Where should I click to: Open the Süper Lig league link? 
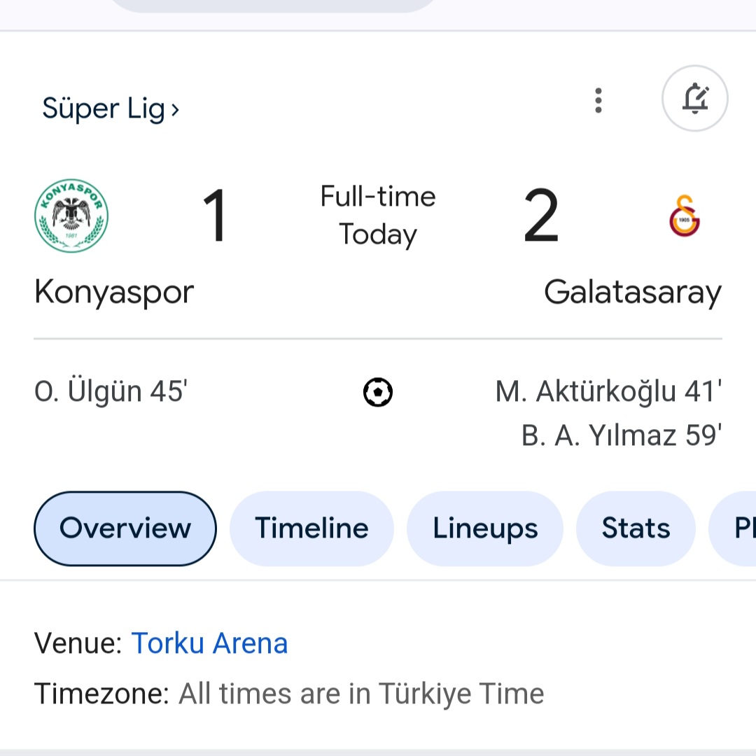(x=111, y=108)
